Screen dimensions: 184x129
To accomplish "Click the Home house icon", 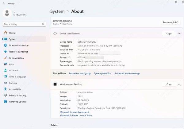I will coord(6,33).
